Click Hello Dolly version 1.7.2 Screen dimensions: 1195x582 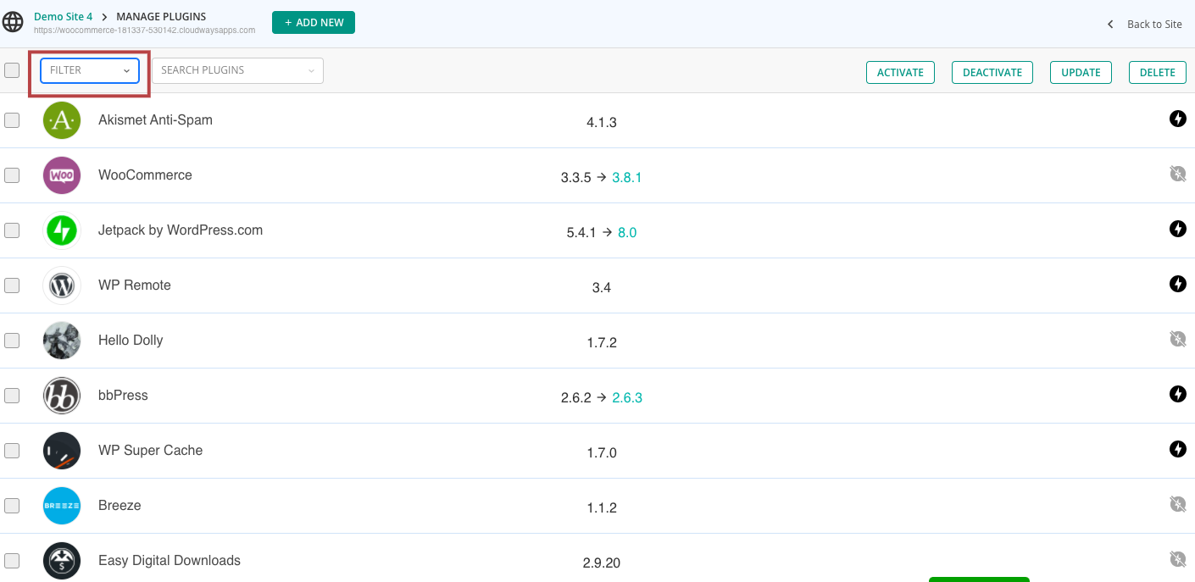(602, 343)
